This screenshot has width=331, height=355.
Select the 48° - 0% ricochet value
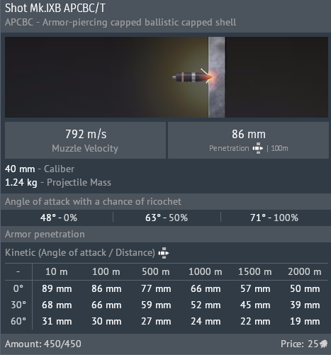pyautogui.click(x=59, y=218)
